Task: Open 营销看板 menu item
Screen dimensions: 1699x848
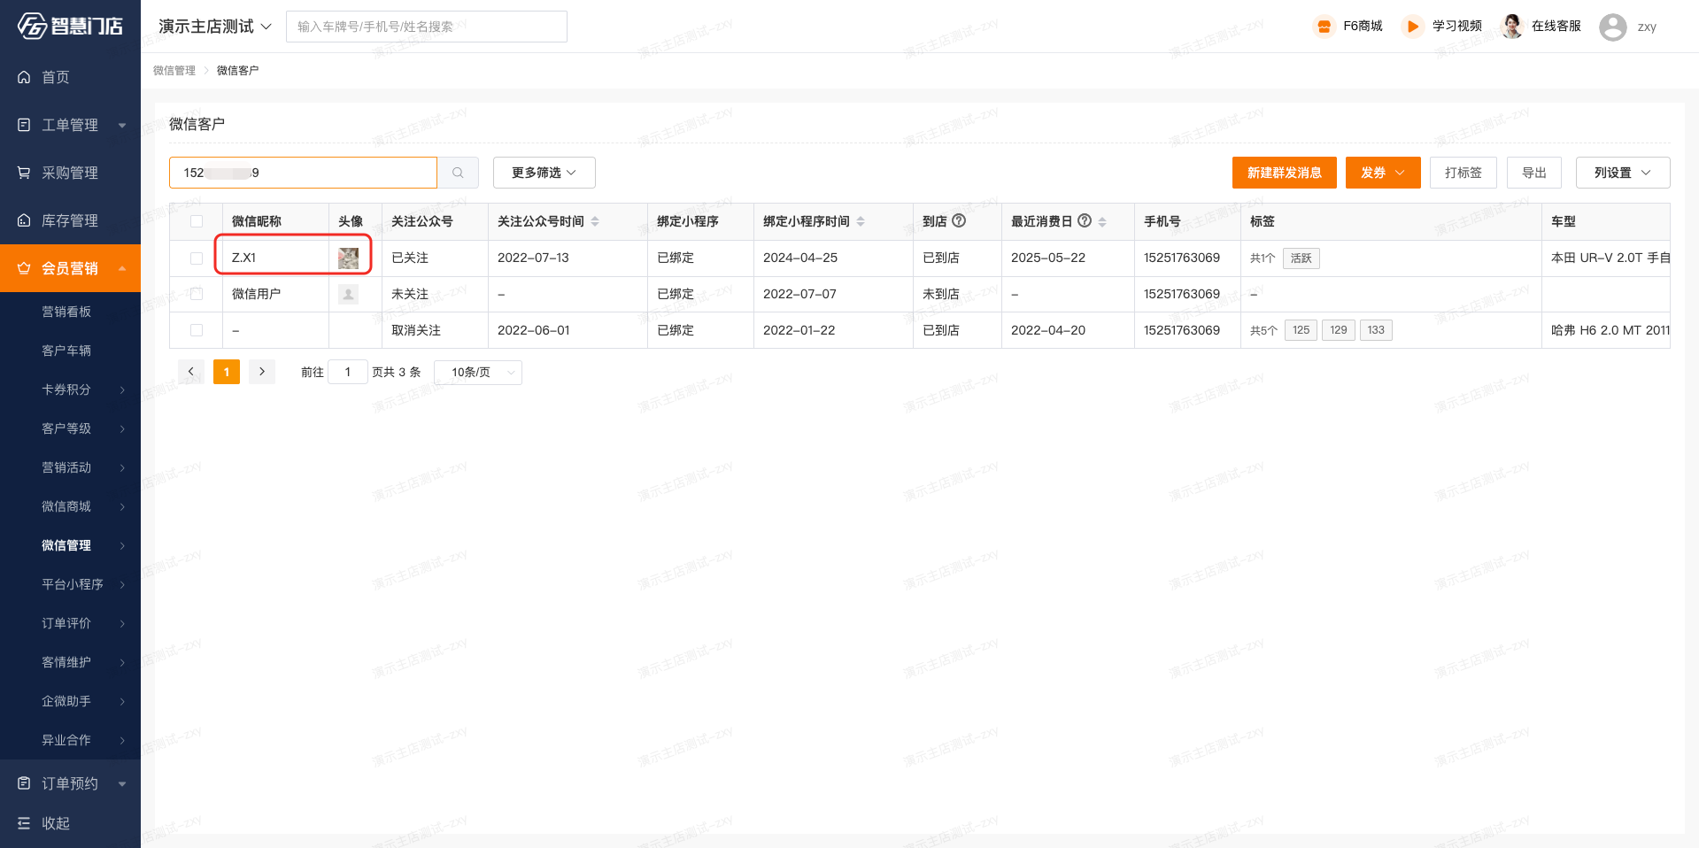Action: (x=66, y=312)
